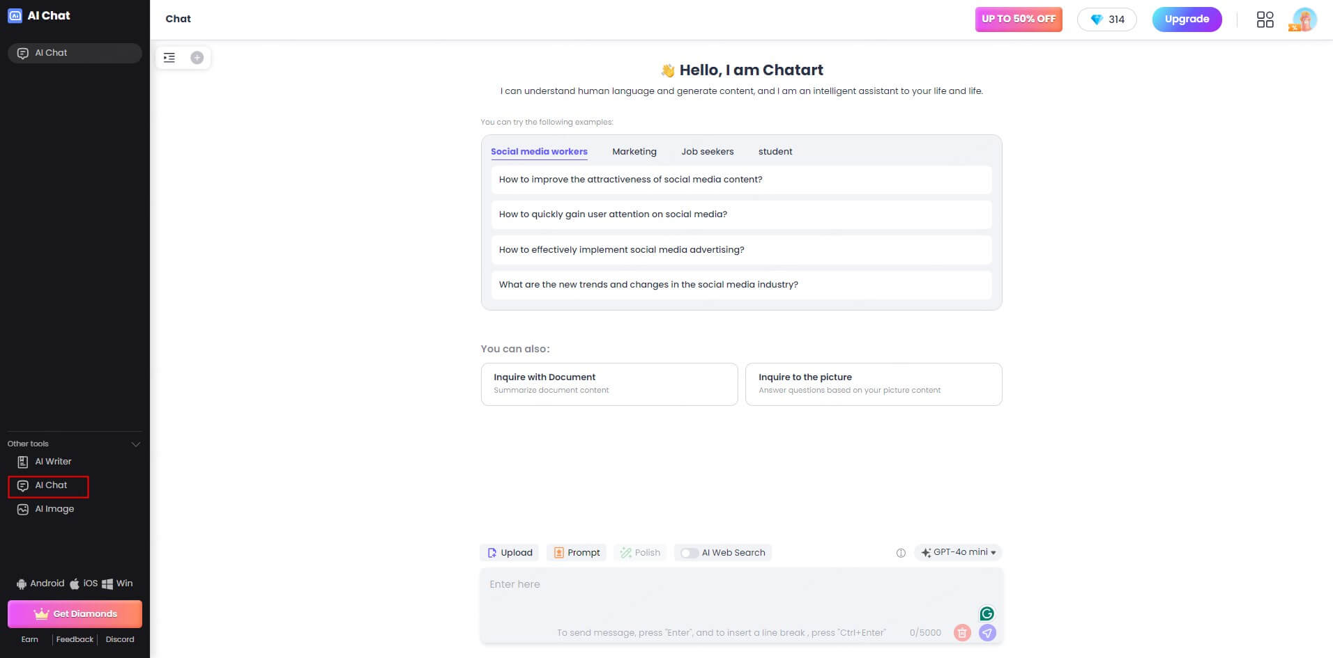
Task: Toggle the AI Web Search switch
Action: point(689,553)
